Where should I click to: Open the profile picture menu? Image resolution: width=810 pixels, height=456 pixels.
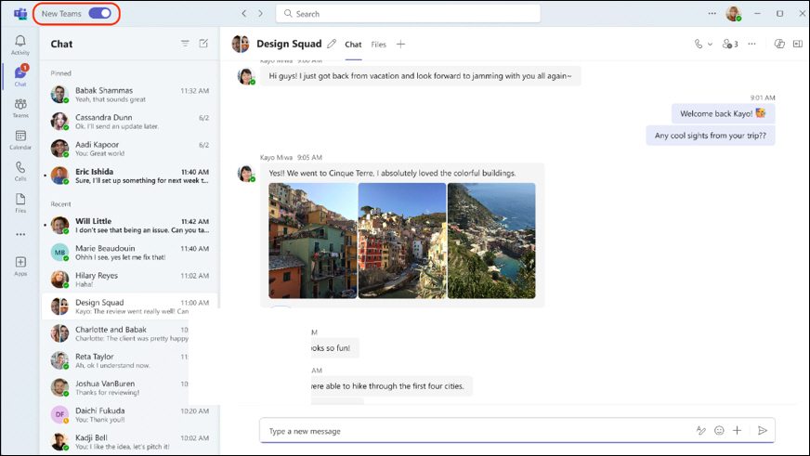click(x=734, y=13)
